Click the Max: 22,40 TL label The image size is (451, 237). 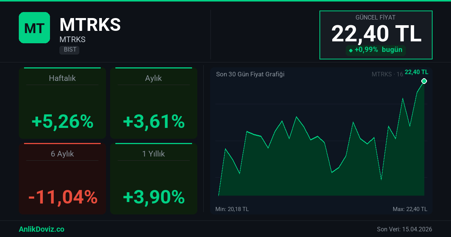(x=410, y=209)
